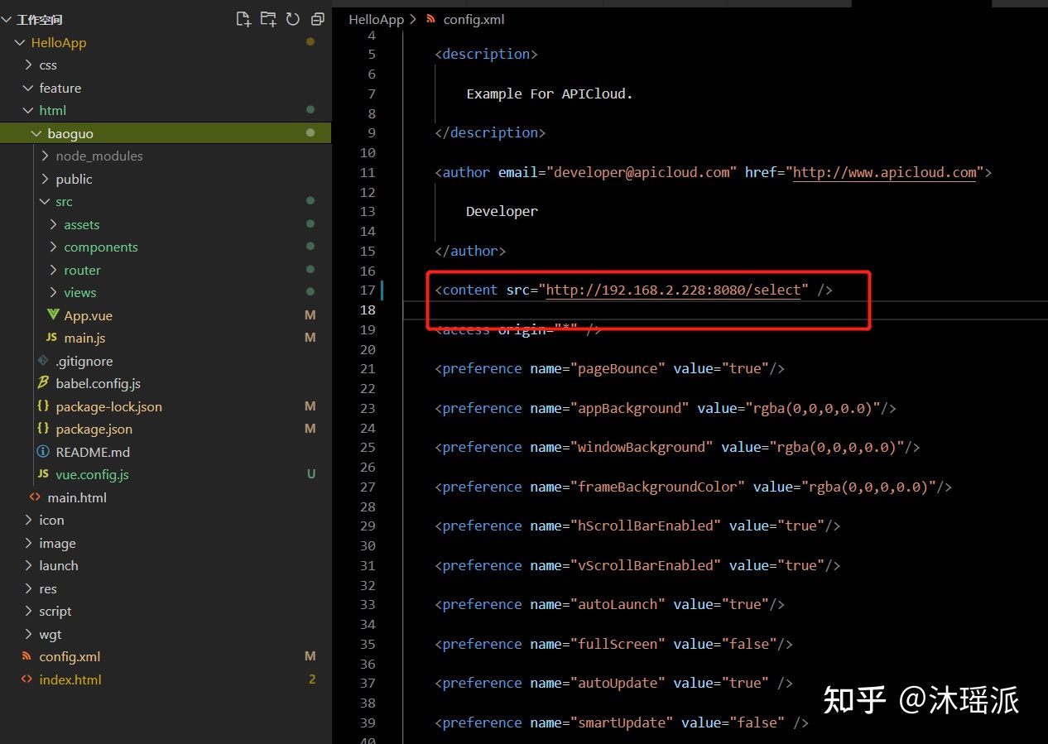Click the JS icon beside main.js

coord(51,338)
